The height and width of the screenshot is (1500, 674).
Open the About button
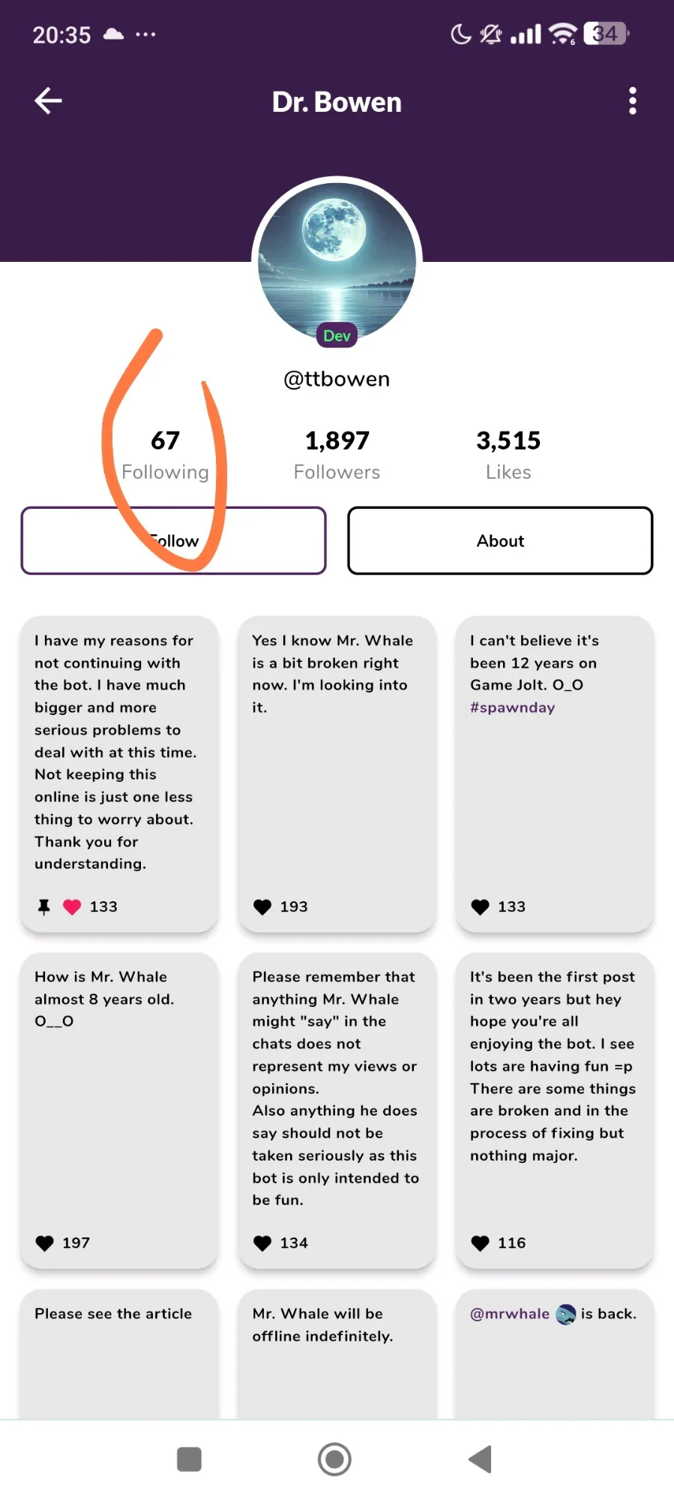(x=500, y=541)
